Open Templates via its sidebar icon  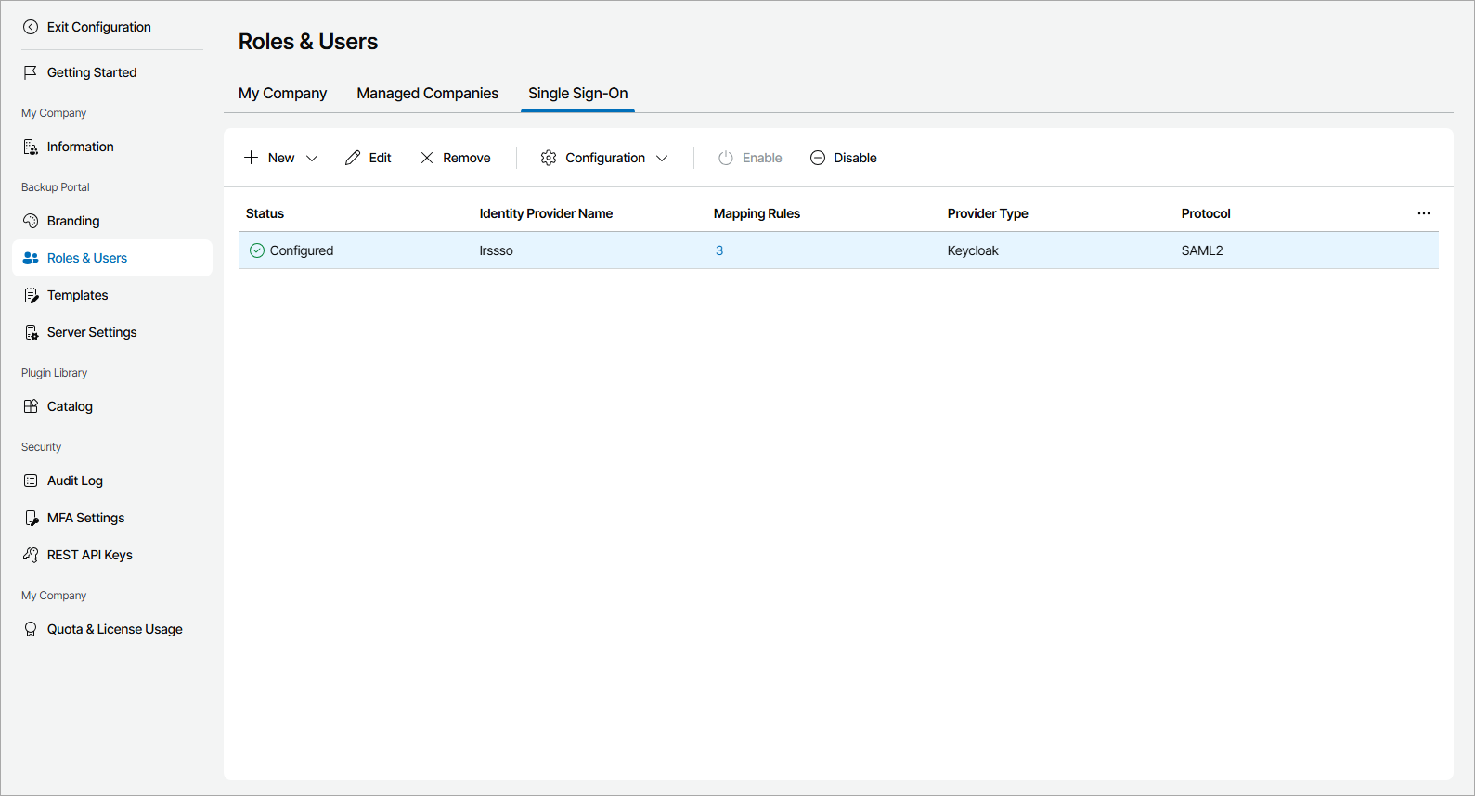pos(31,295)
